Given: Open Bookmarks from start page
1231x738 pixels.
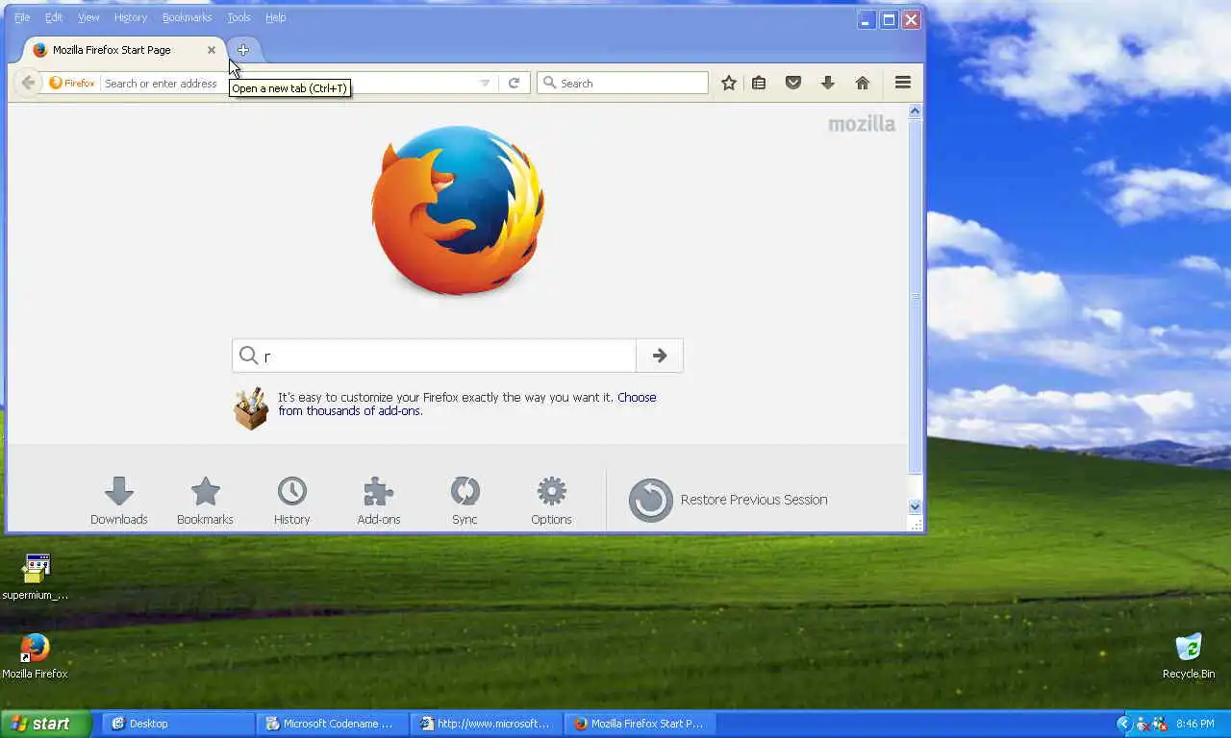Looking at the screenshot, I should click(x=205, y=501).
